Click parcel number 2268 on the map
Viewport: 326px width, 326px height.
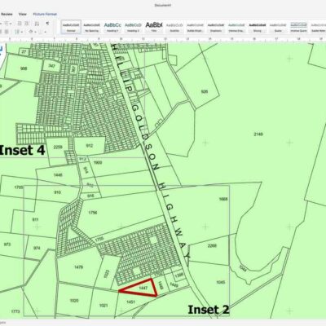point(212,246)
